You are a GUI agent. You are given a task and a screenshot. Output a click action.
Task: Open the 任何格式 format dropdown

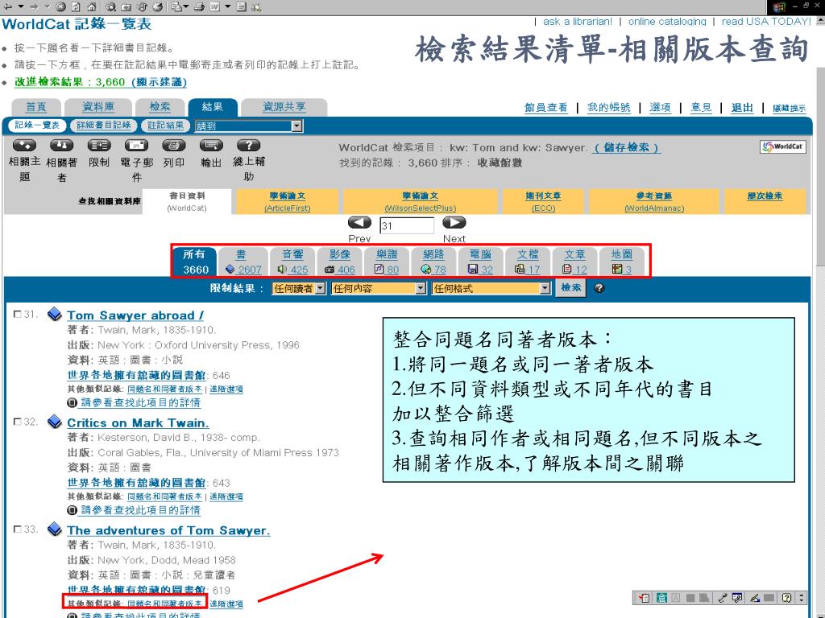pyautogui.click(x=491, y=289)
